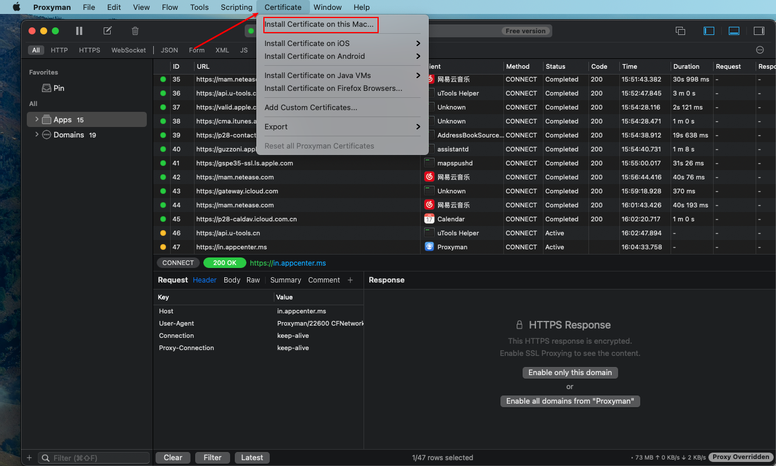
Task: Click the https://in.appcenter.ms URL in table row 47
Action: [x=231, y=247]
